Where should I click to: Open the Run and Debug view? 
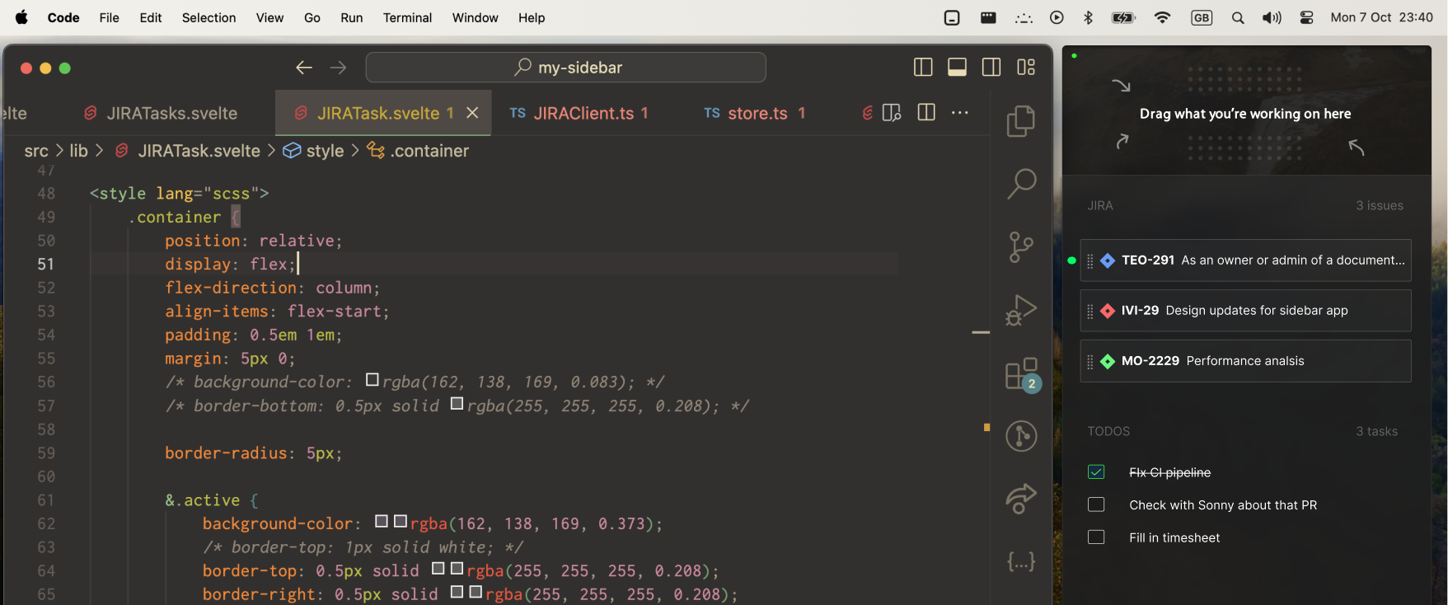[1021, 310]
